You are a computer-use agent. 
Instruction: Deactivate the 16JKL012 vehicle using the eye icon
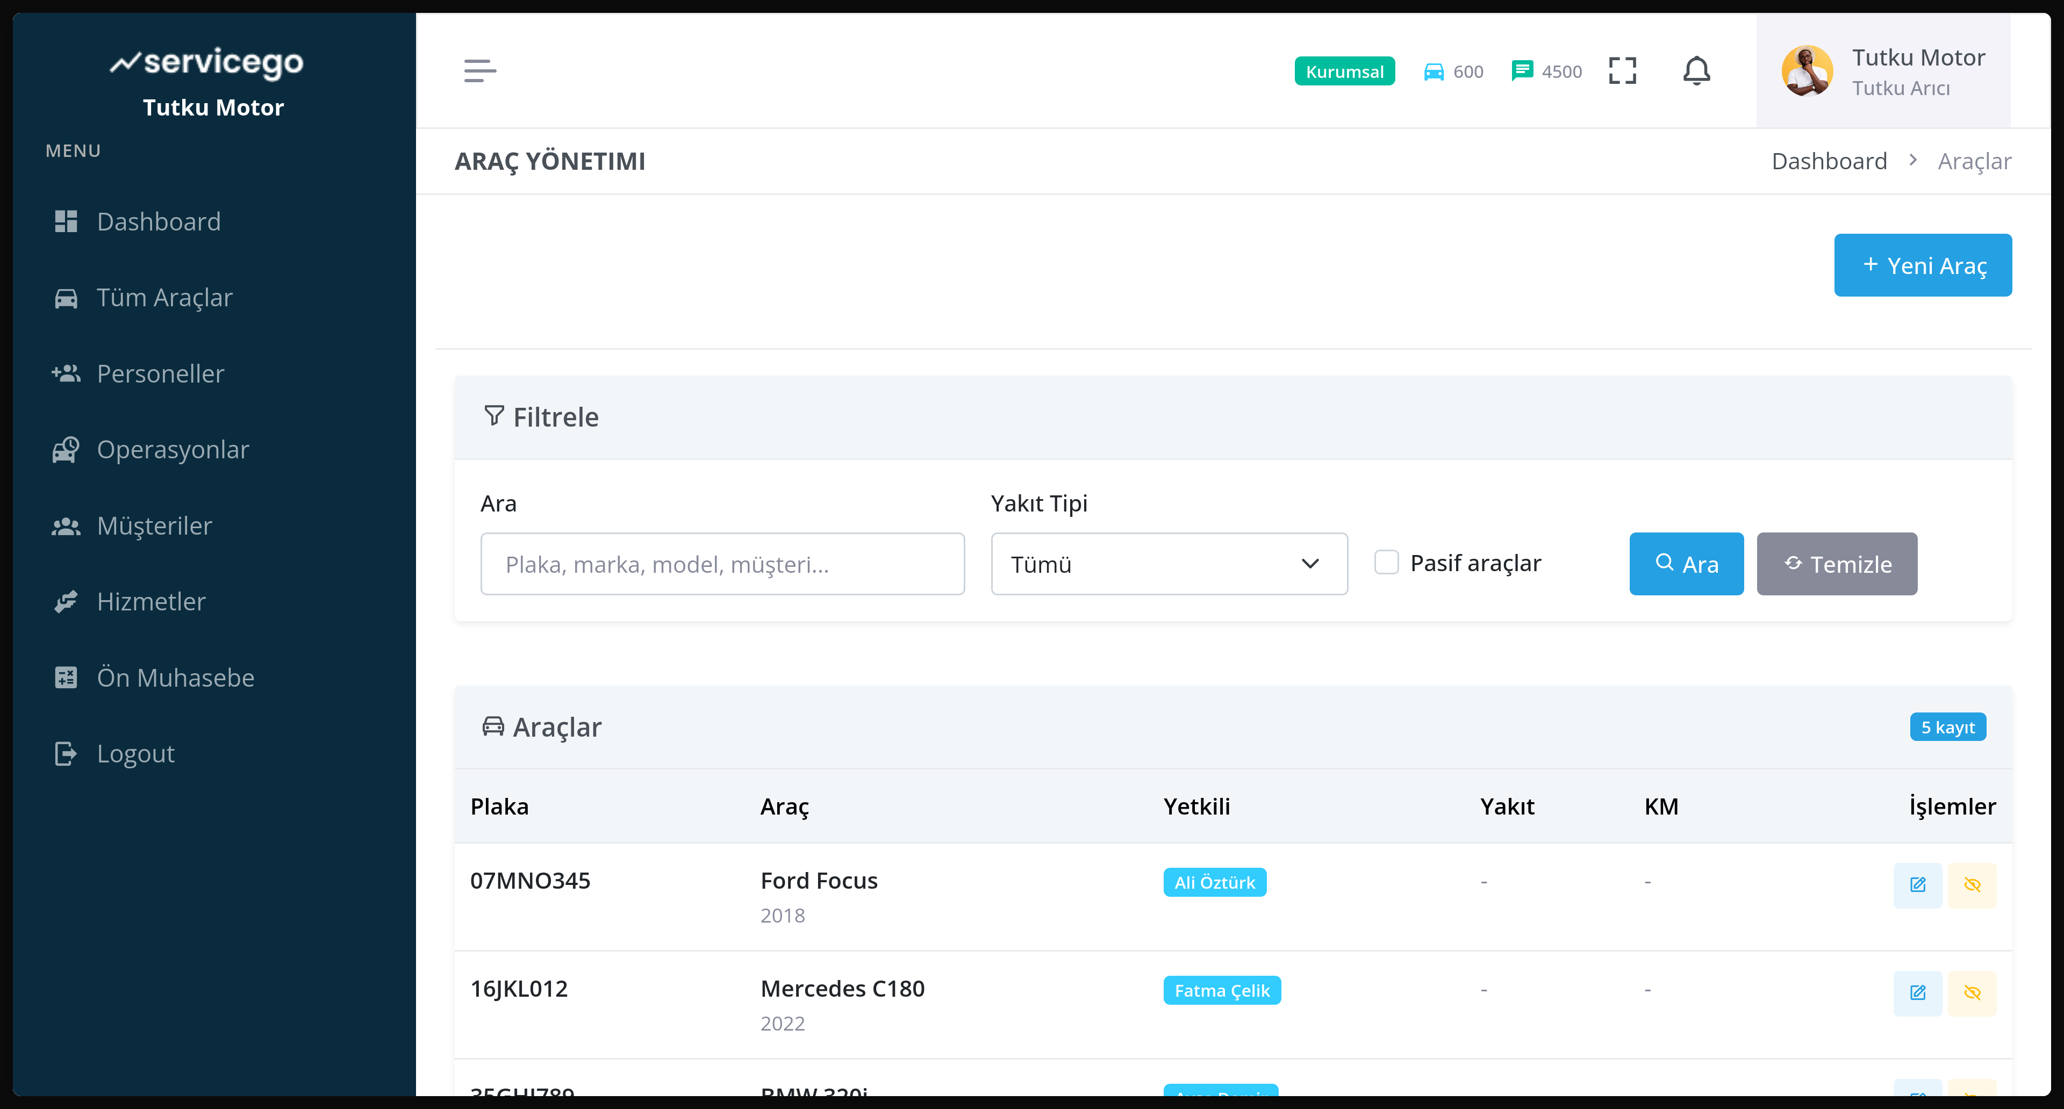(x=1972, y=993)
